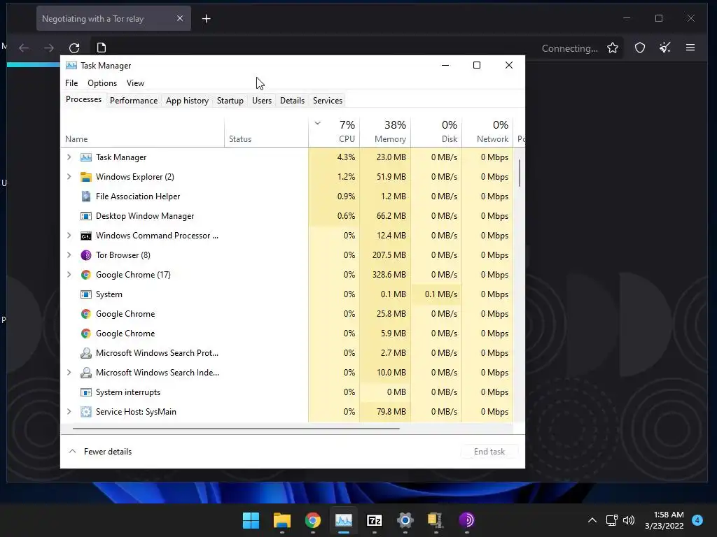The width and height of the screenshot is (717, 537).
Task: Go back in Tor Browser
Action: tap(24, 48)
